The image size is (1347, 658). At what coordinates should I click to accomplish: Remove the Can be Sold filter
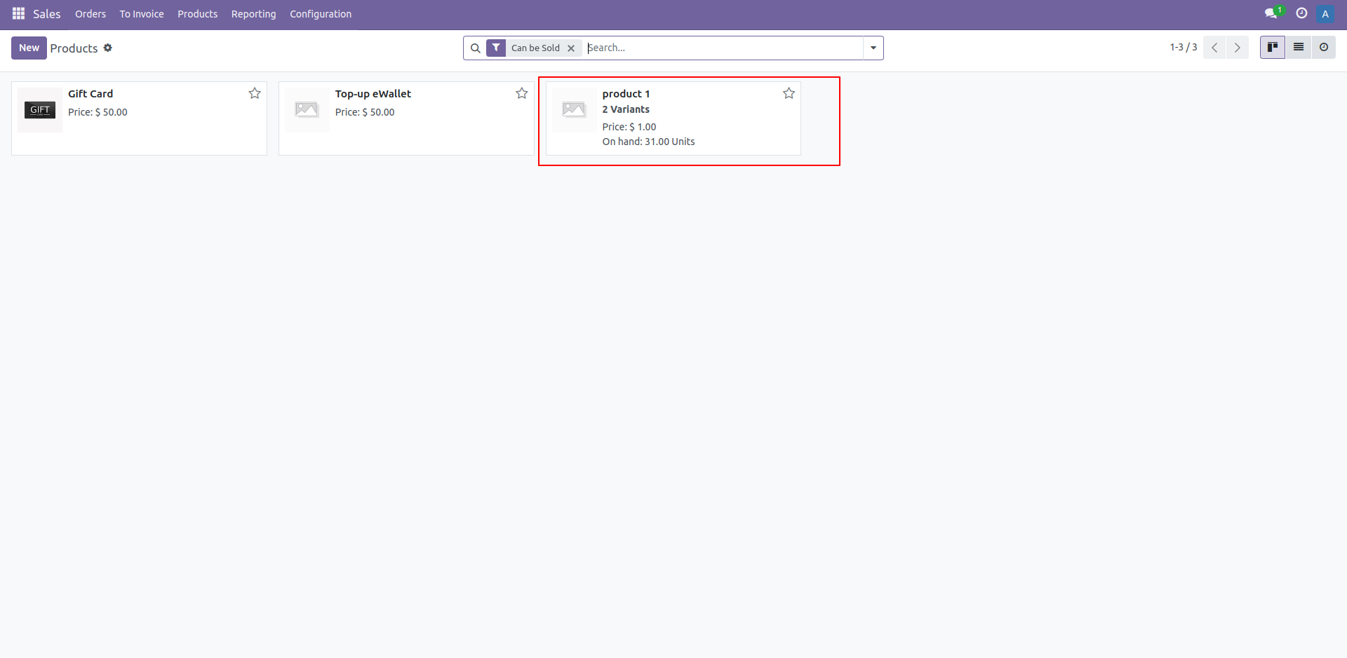click(x=571, y=48)
